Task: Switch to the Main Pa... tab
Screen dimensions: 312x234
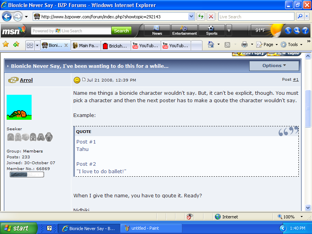Action: click(x=86, y=46)
